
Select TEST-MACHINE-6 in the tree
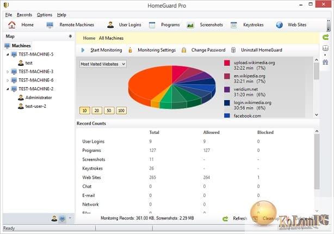coord(36,81)
